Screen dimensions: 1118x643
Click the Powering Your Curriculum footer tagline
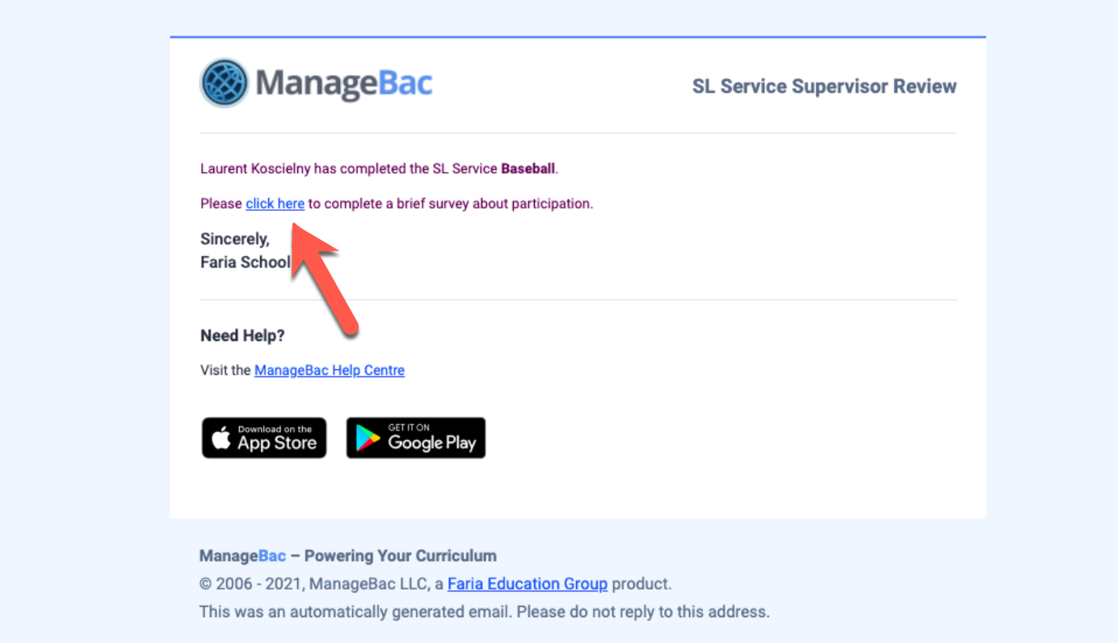(401, 556)
